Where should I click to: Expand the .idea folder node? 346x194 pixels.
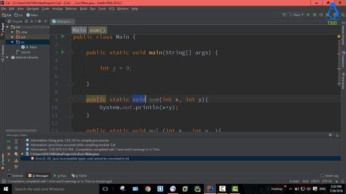coord(12,32)
